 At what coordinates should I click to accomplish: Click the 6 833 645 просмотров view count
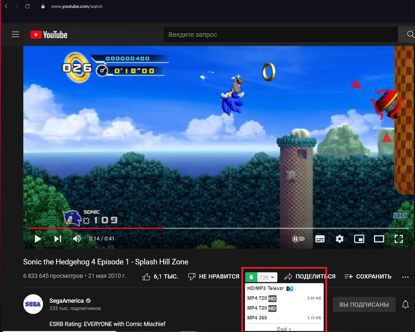[53, 276]
